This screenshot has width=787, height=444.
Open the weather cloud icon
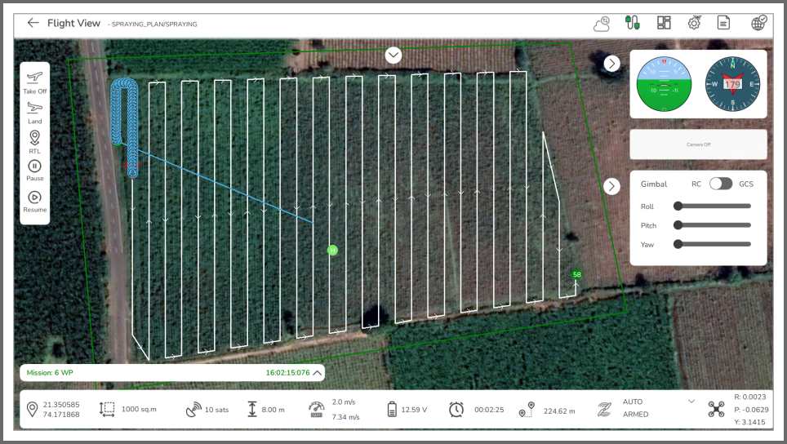[602, 24]
